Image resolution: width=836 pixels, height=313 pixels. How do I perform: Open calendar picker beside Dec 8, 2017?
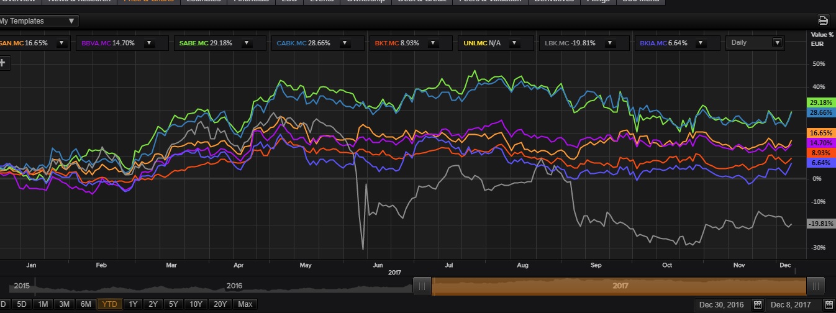point(829,304)
